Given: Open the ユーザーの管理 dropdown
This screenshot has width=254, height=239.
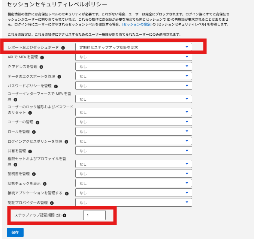Looking at the screenshot, I should 134,122.
